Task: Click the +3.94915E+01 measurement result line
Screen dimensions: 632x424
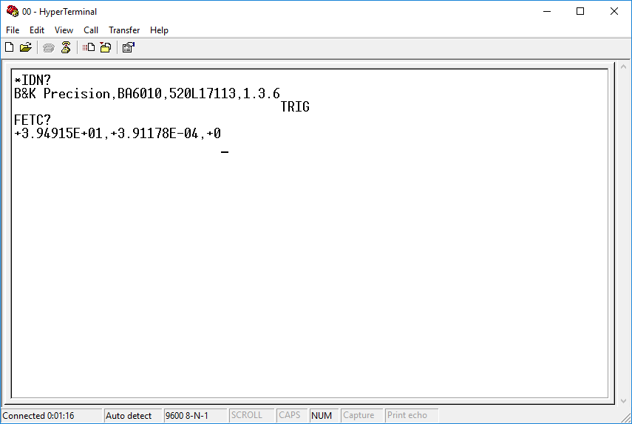Action: [118, 133]
